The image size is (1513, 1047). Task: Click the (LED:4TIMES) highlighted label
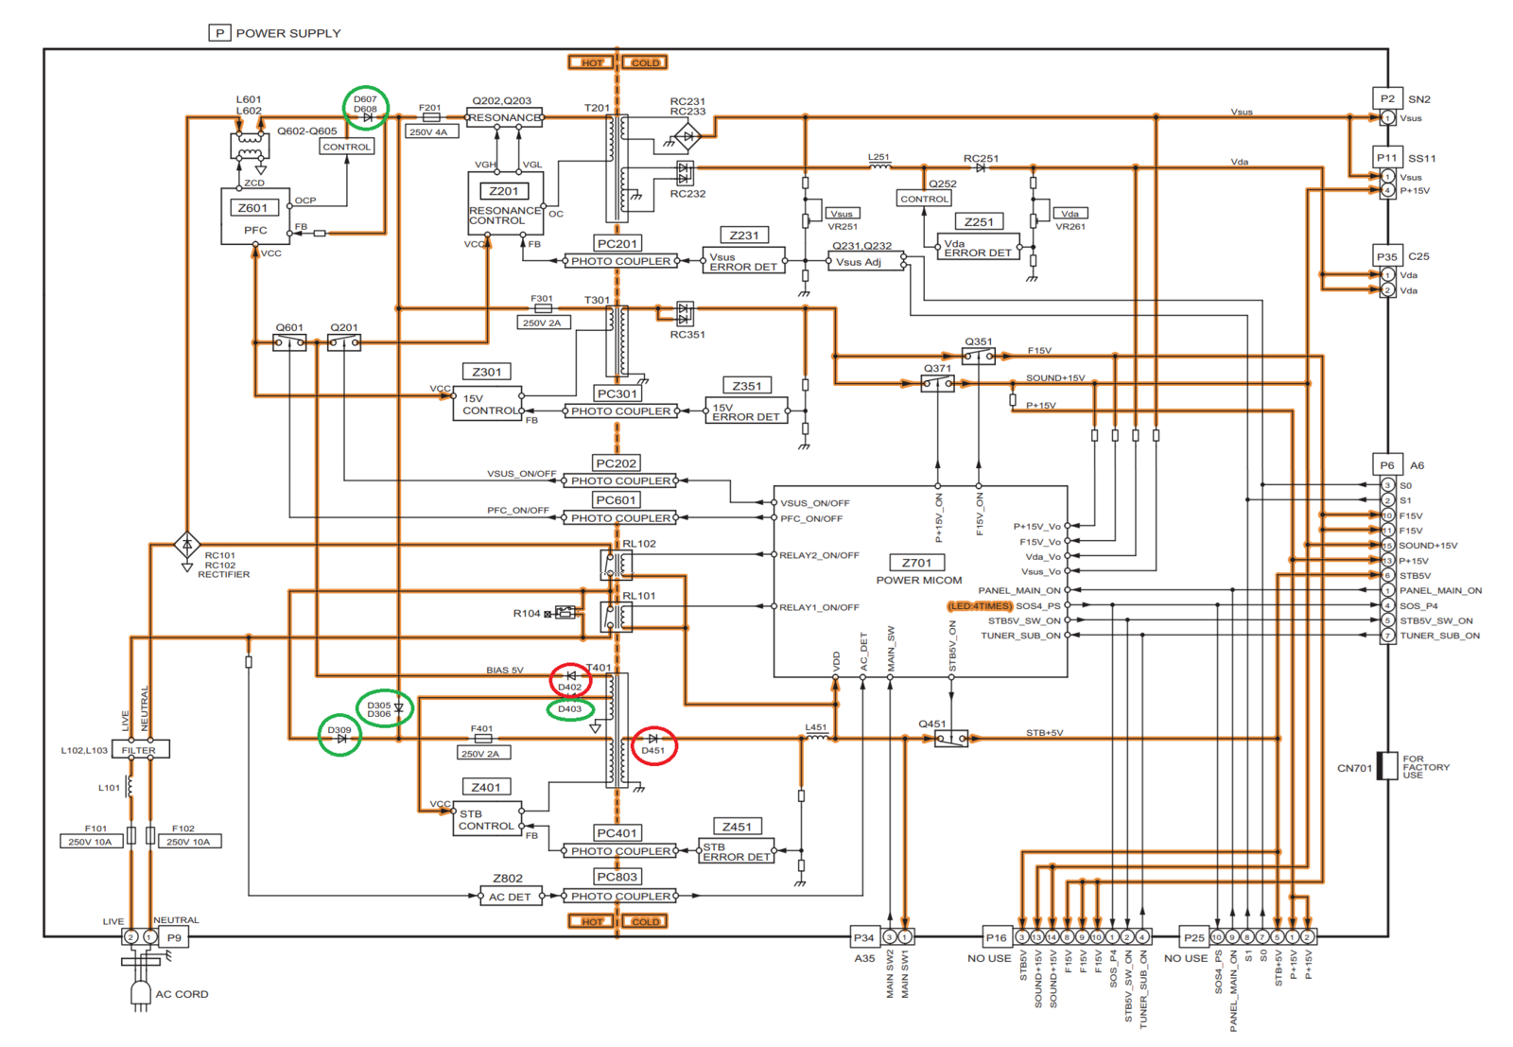coord(980,606)
